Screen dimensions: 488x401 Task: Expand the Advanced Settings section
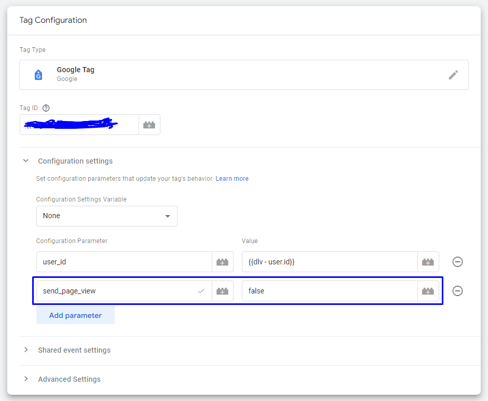[26, 379]
